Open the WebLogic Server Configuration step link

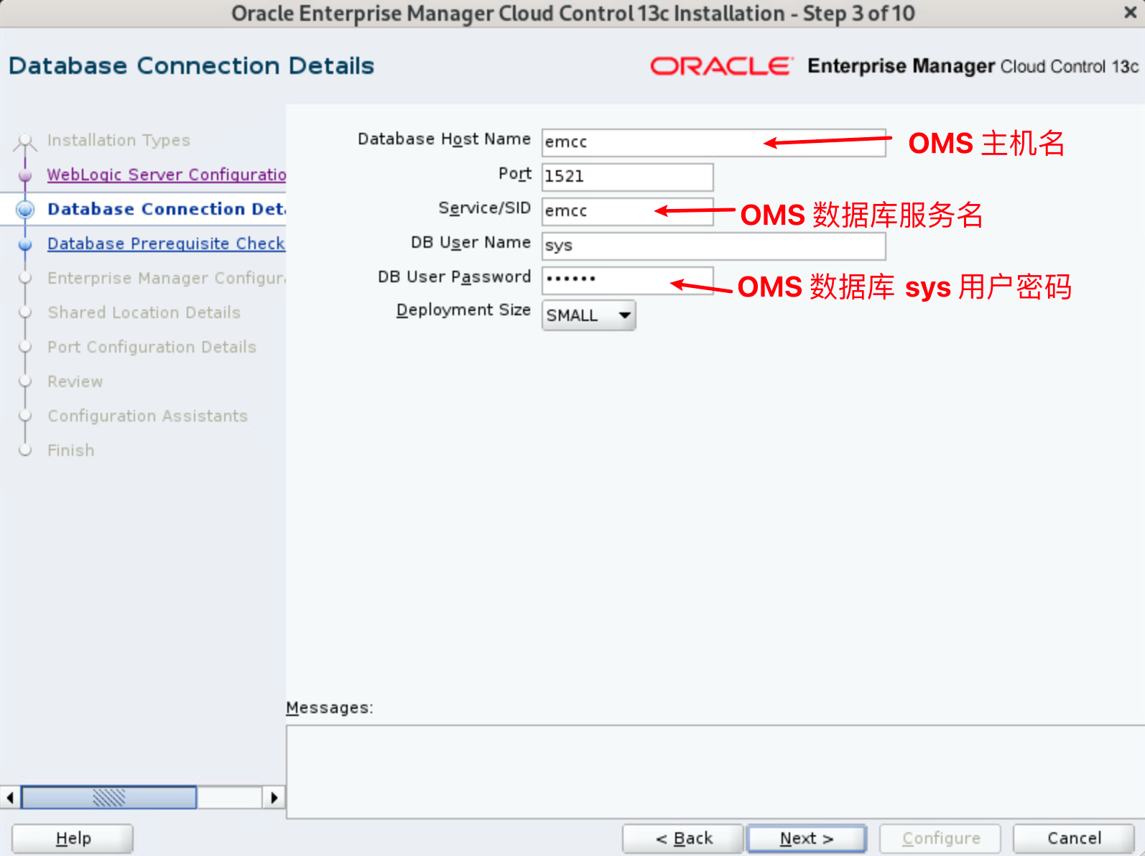167,175
